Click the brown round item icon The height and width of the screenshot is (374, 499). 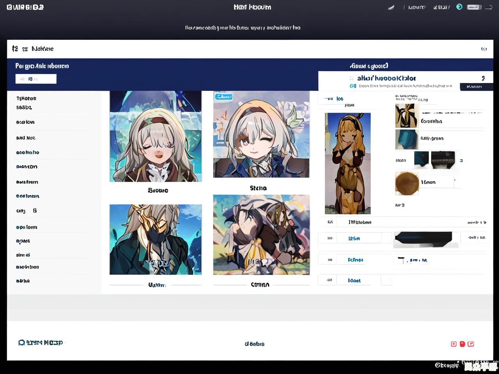[407, 183]
